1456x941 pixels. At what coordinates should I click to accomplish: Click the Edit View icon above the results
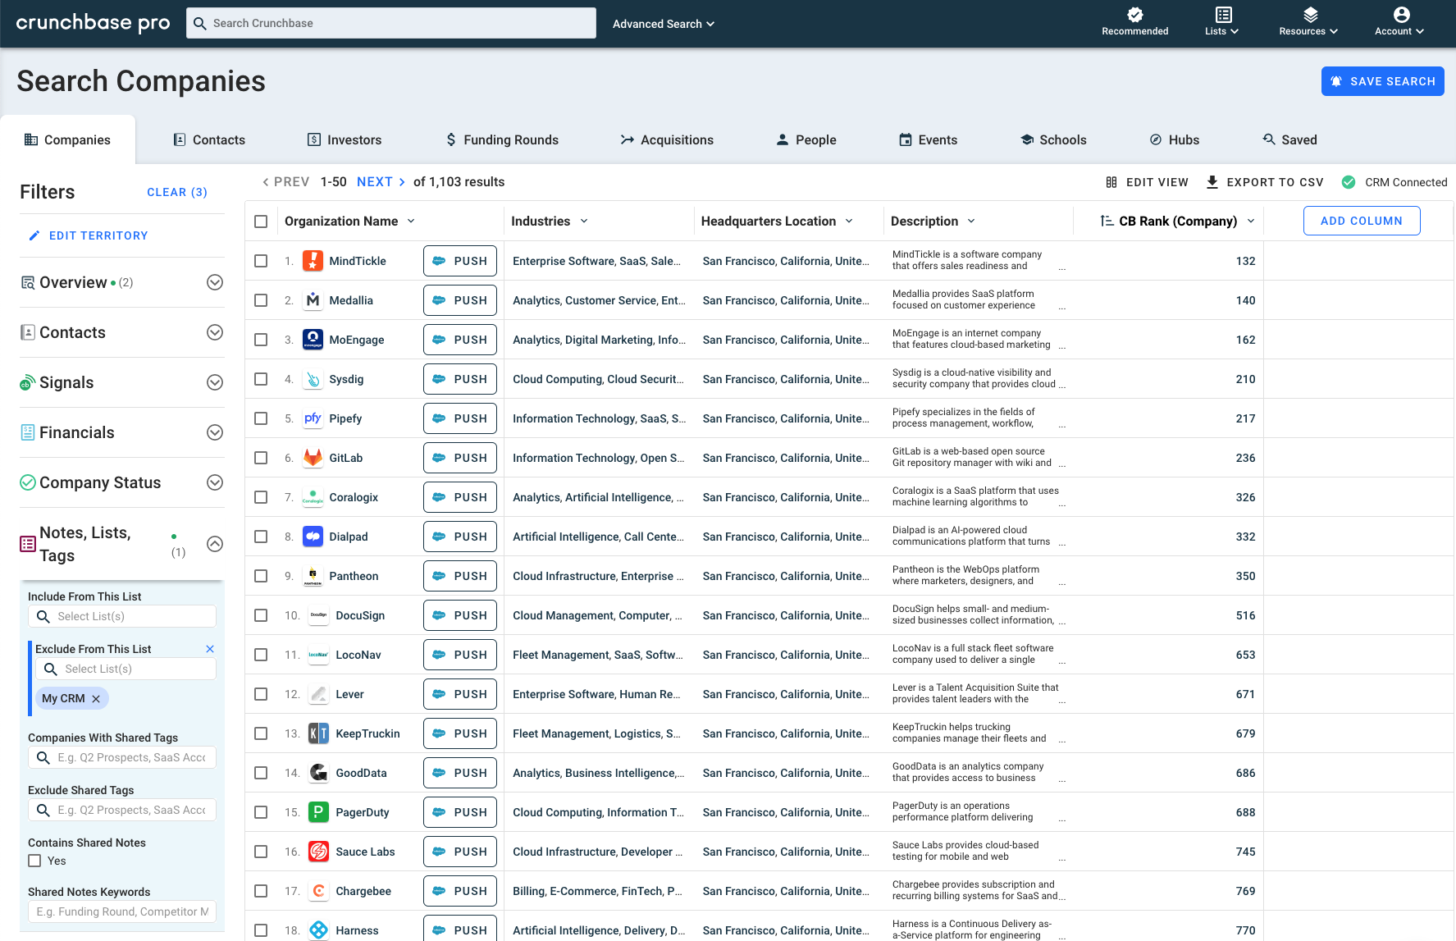point(1112,181)
